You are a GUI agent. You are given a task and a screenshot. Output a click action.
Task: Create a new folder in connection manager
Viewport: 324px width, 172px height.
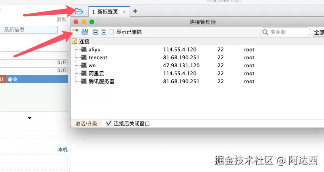(85, 32)
